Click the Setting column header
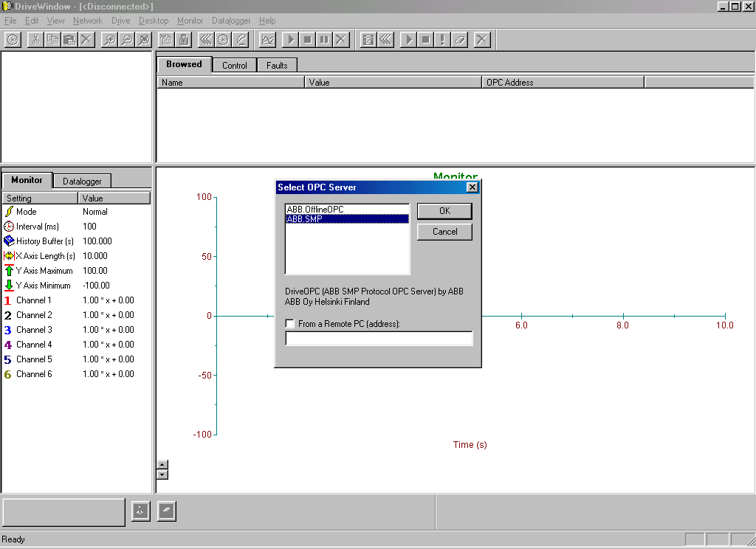 coord(40,198)
